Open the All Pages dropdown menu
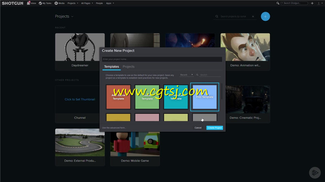 pos(87,3)
